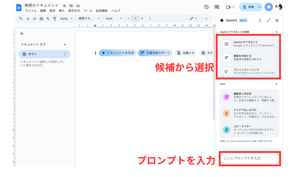Open the options menu for Tab 1
296x177 pixels.
[65, 54]
